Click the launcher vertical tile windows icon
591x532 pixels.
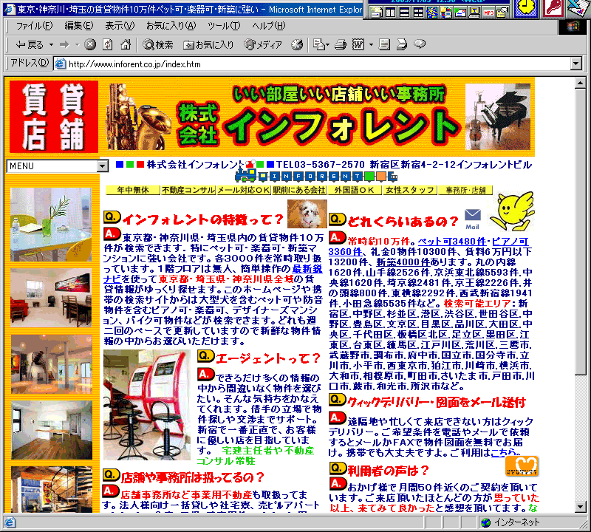click(390, 13)
